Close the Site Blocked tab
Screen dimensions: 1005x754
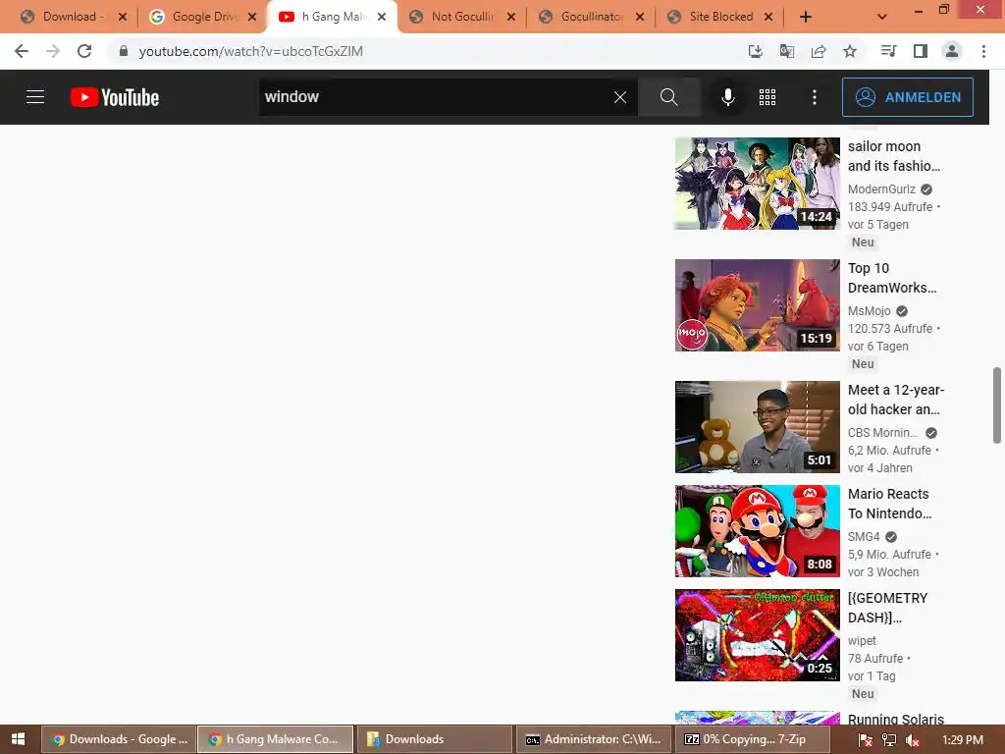[768, 17]
